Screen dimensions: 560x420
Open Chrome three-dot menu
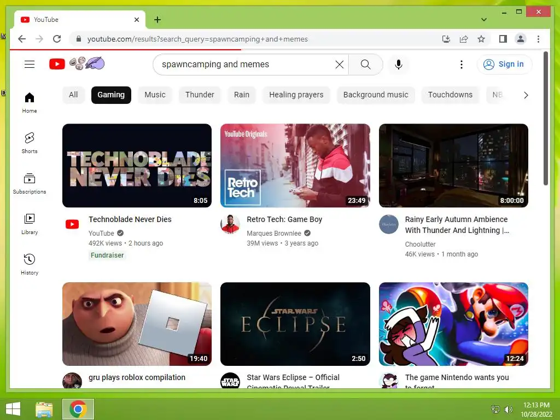point(538,39)
